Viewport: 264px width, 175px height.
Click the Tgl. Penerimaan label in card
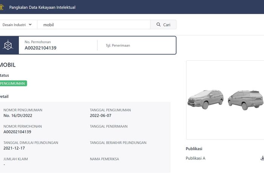(x=118, y=45)
